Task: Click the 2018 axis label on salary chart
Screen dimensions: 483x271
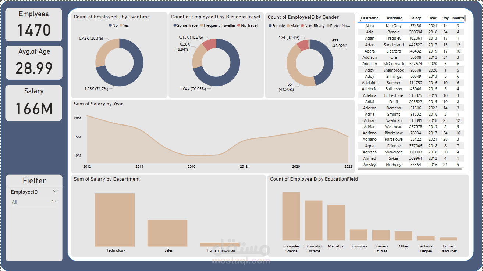Action: click(x=244, y=167)
